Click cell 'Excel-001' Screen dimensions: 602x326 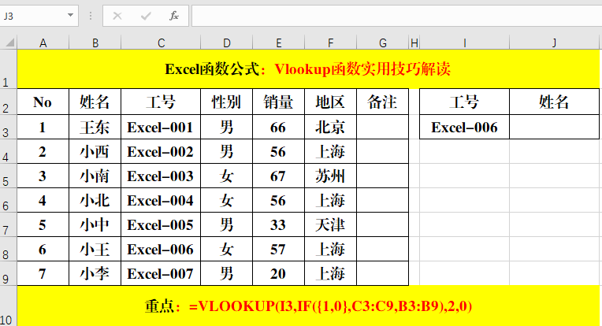(161, 127)
